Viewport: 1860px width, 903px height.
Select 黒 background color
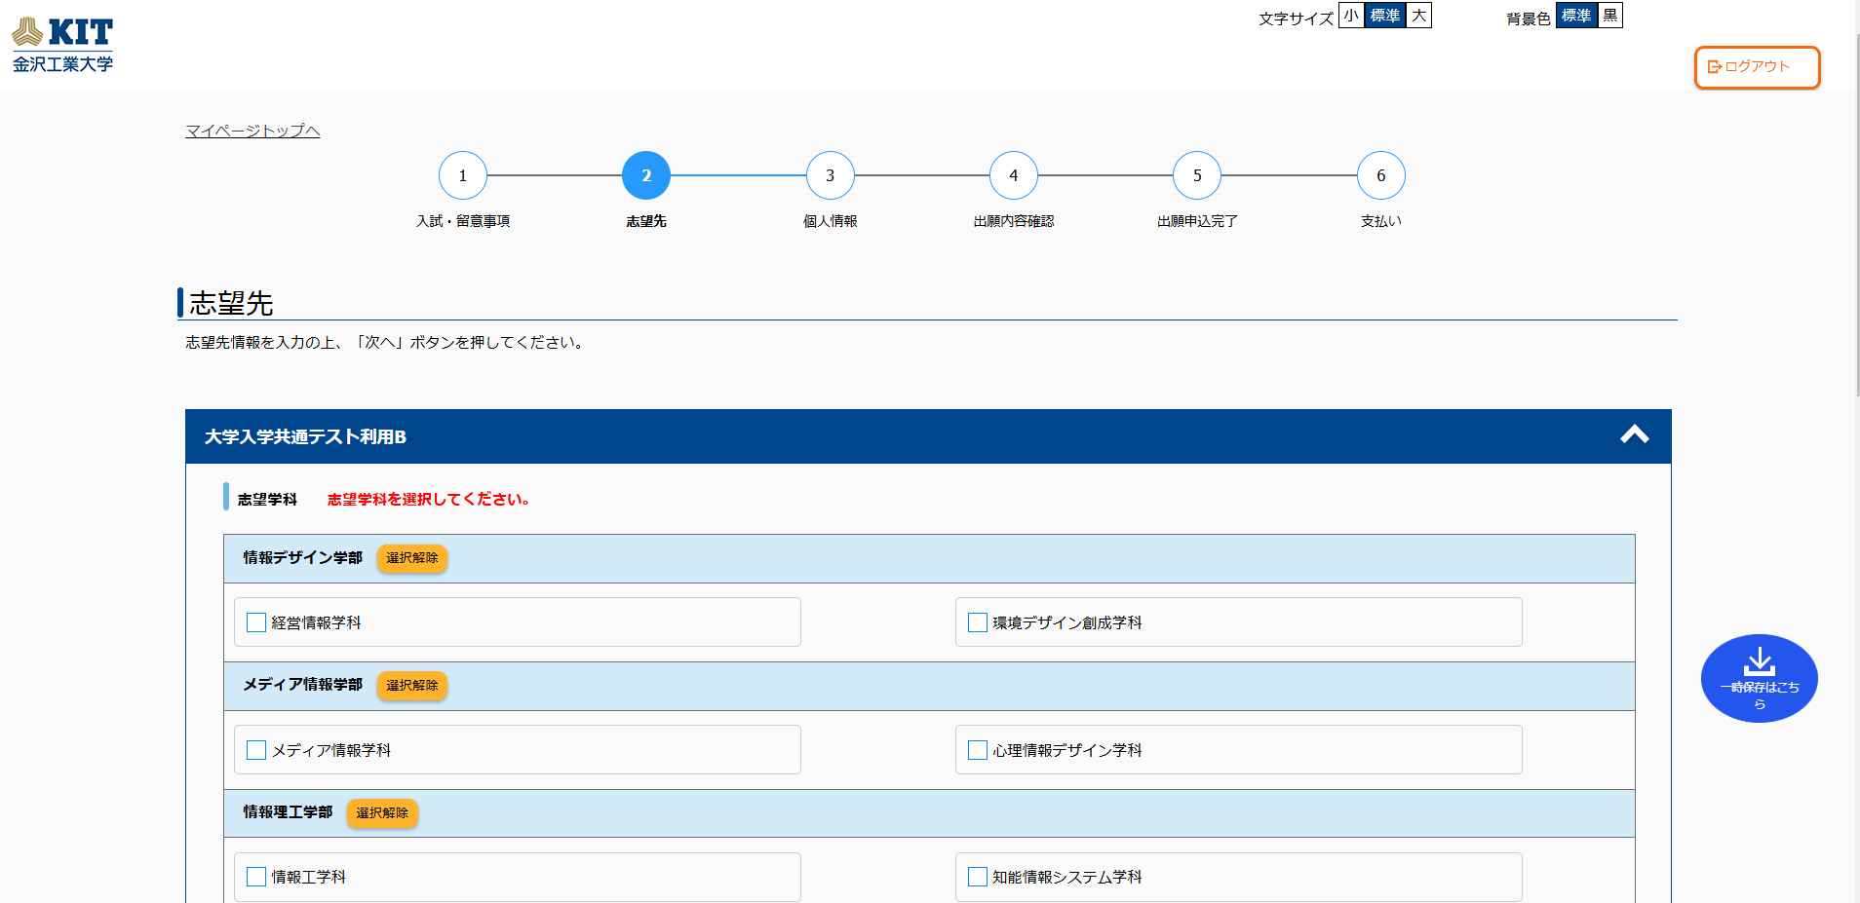tap(1610, 16)
